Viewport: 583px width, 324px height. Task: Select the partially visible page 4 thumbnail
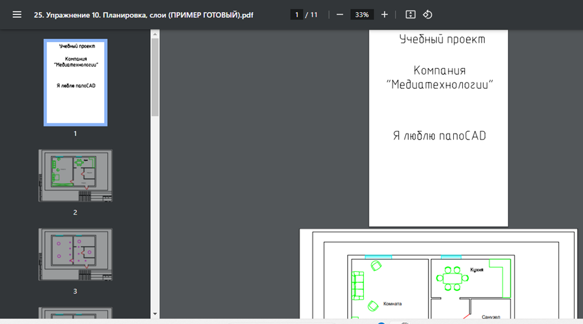click(75, 313)
